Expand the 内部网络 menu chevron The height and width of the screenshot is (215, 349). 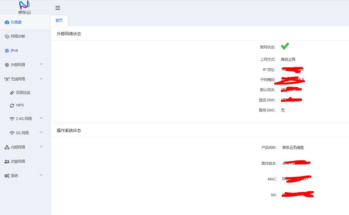tap(41, 146)
